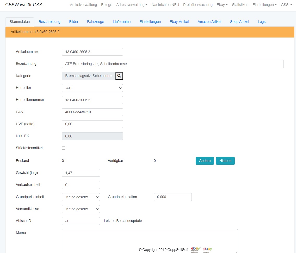Switch to the Beschreibung tab
Screen dimensions: 296x253
[x=50, y=22]
